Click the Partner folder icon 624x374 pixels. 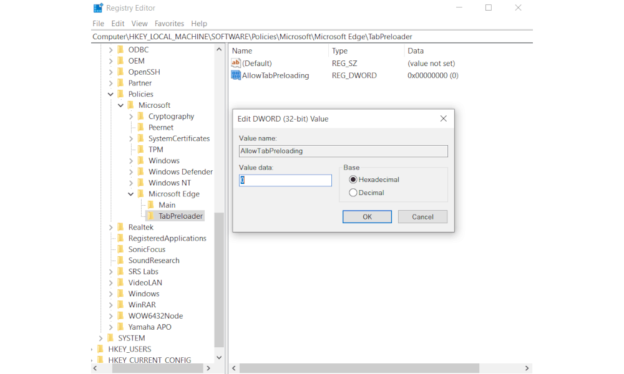pos(120,83)
